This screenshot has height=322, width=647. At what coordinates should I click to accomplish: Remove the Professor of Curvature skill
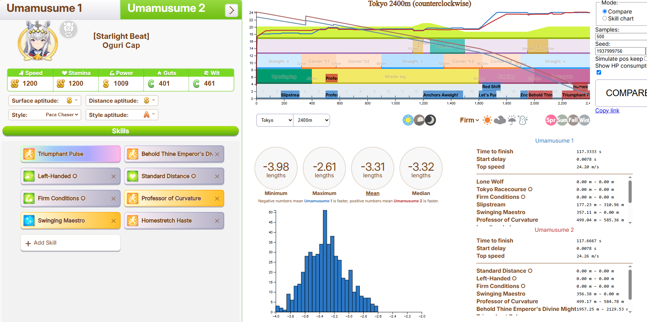[x=217, y=198]
